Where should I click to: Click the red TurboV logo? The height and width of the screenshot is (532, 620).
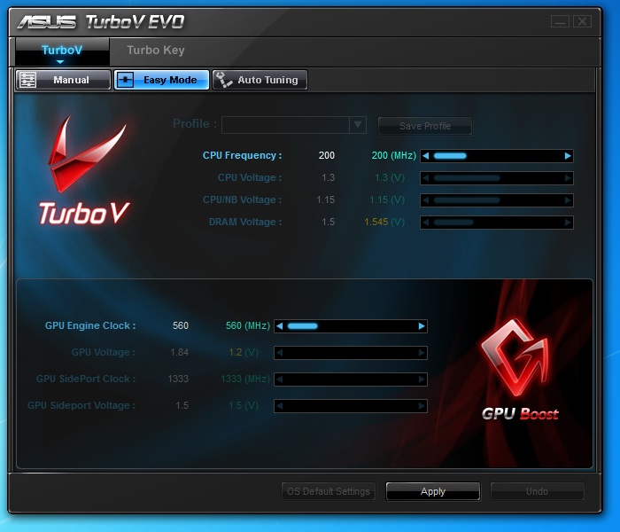(x=84, y=170)
